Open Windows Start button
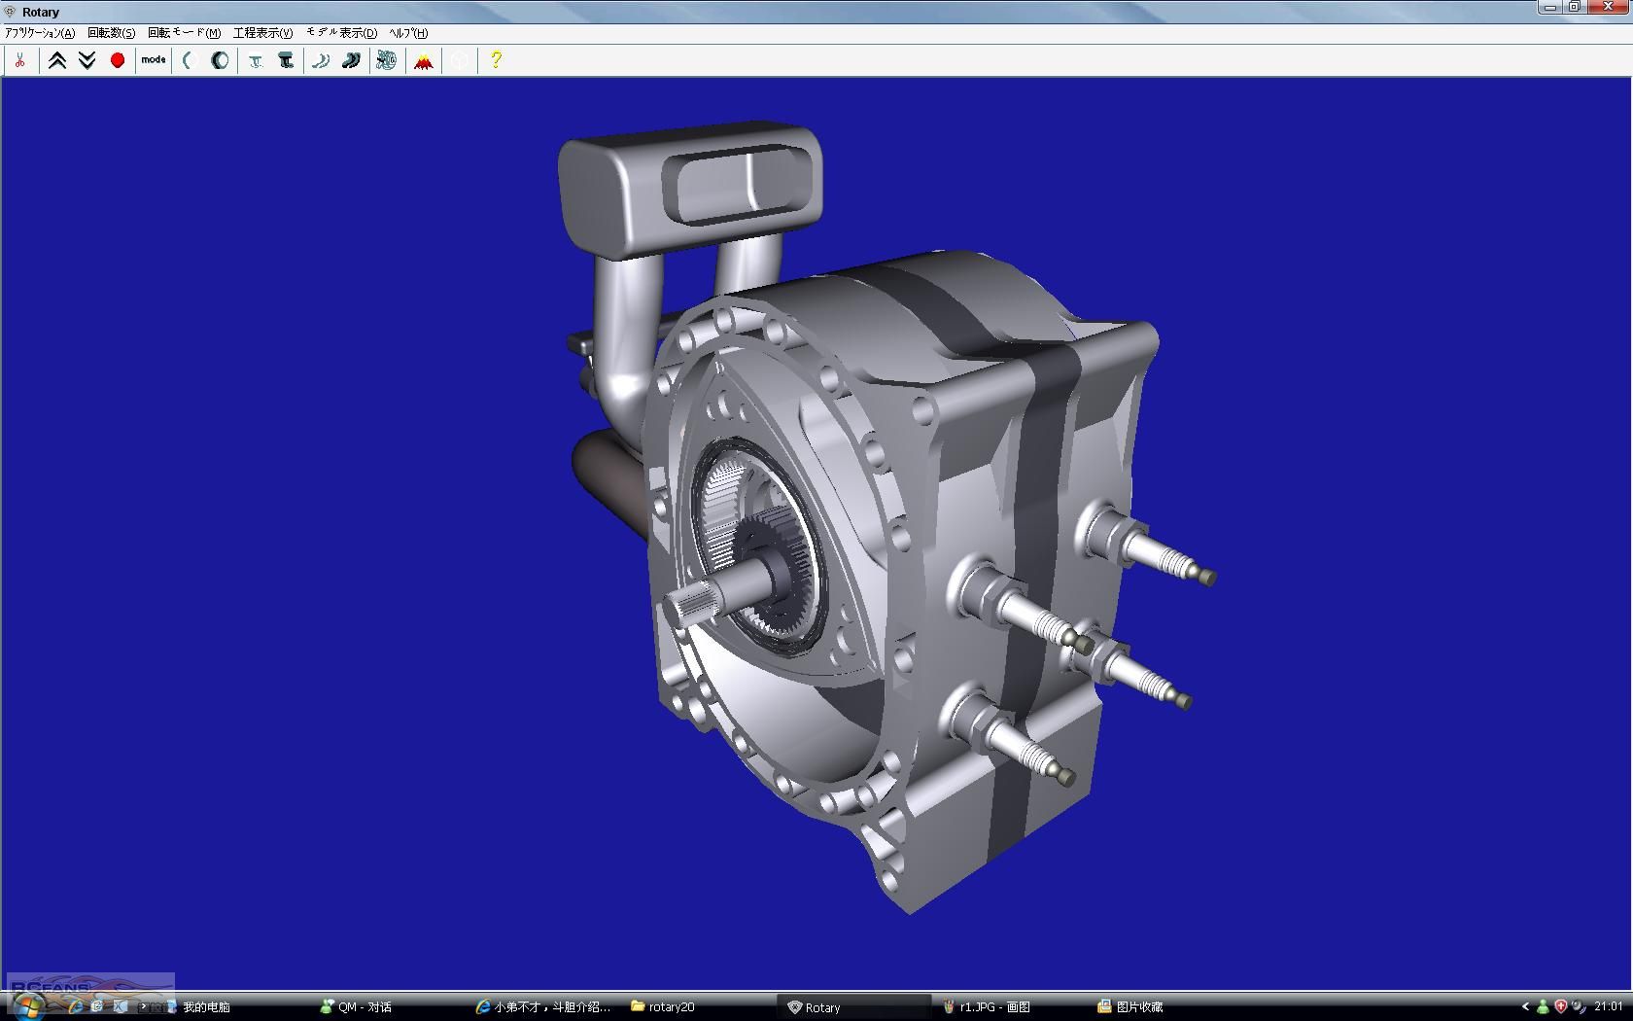 click(27, 1006)
